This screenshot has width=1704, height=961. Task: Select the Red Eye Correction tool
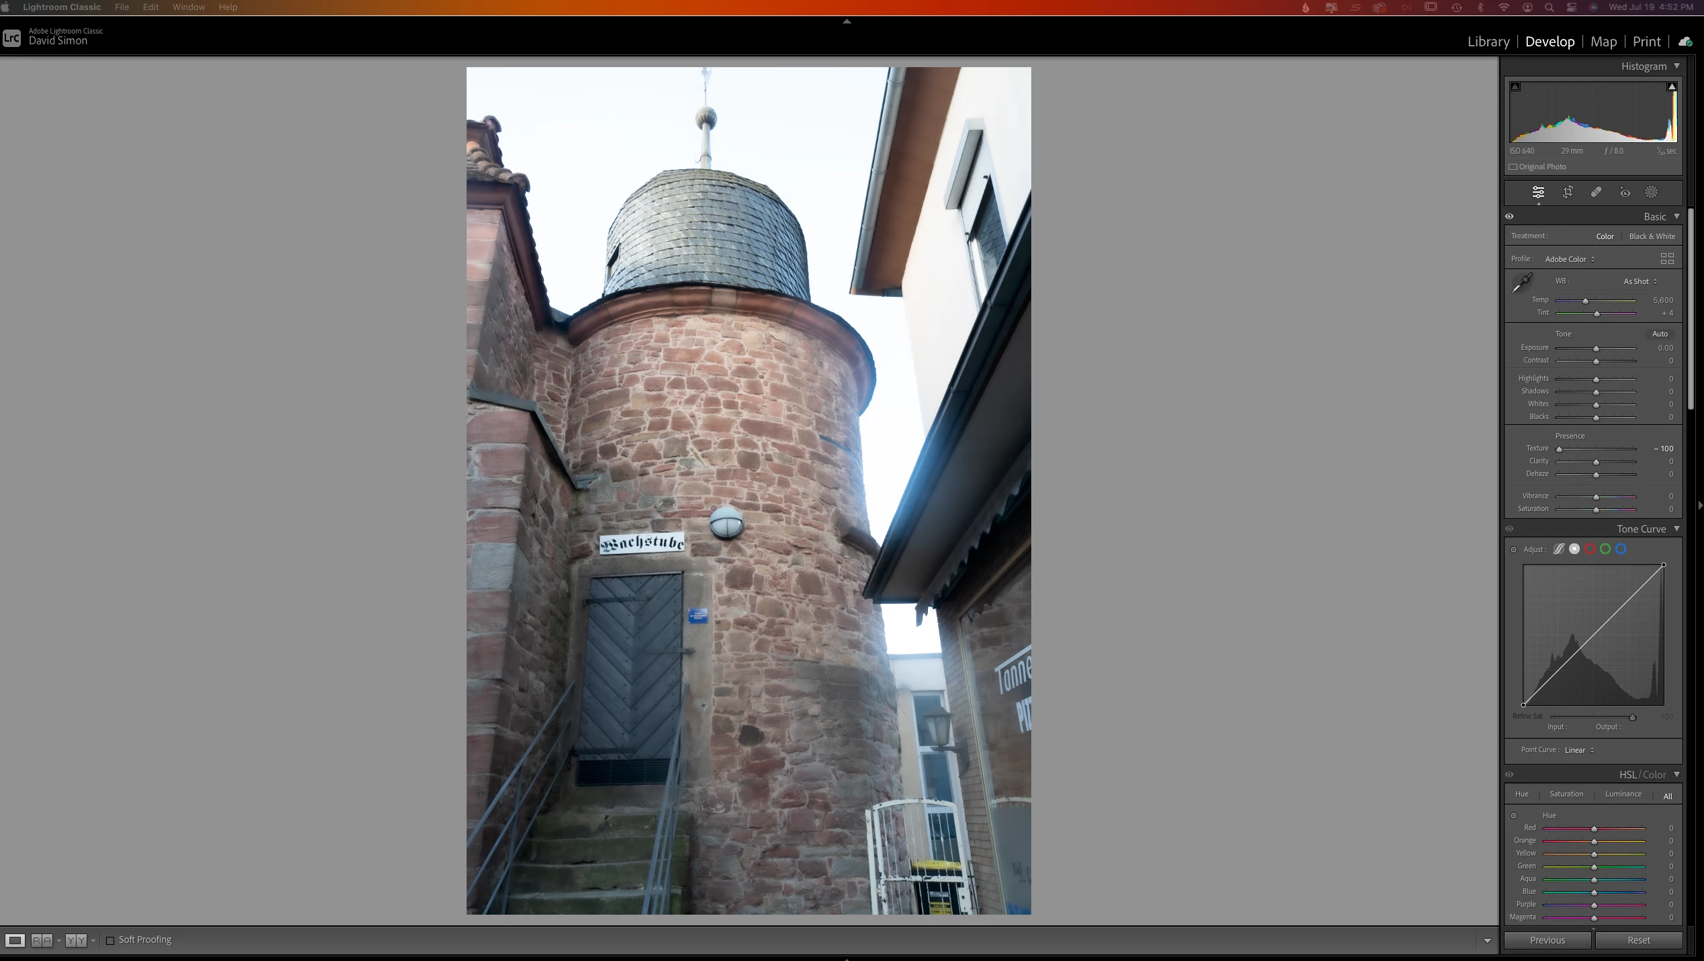coord(1624,193)
